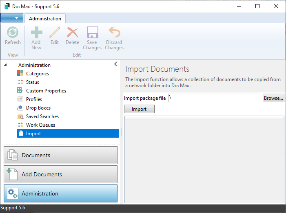This screenshot has height=213, width=286.
Task: Collapse the navigation pane with chevron
Action: click(116, 64)
